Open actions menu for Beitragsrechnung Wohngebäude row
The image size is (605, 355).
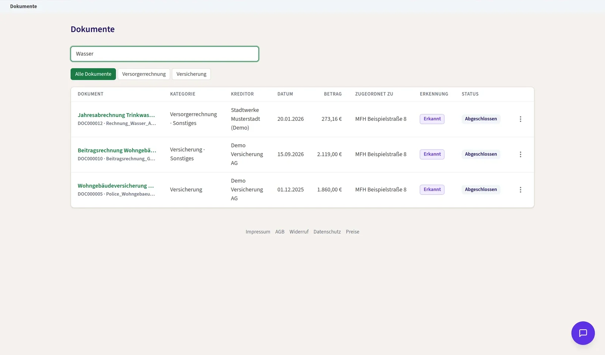520,154
